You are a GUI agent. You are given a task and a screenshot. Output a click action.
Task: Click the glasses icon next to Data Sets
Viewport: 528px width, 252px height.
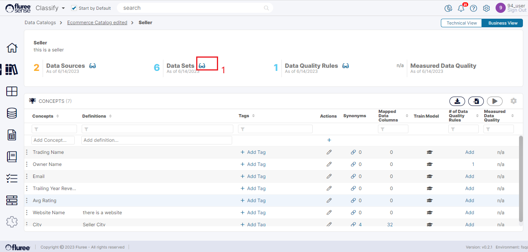click(202, 66)
